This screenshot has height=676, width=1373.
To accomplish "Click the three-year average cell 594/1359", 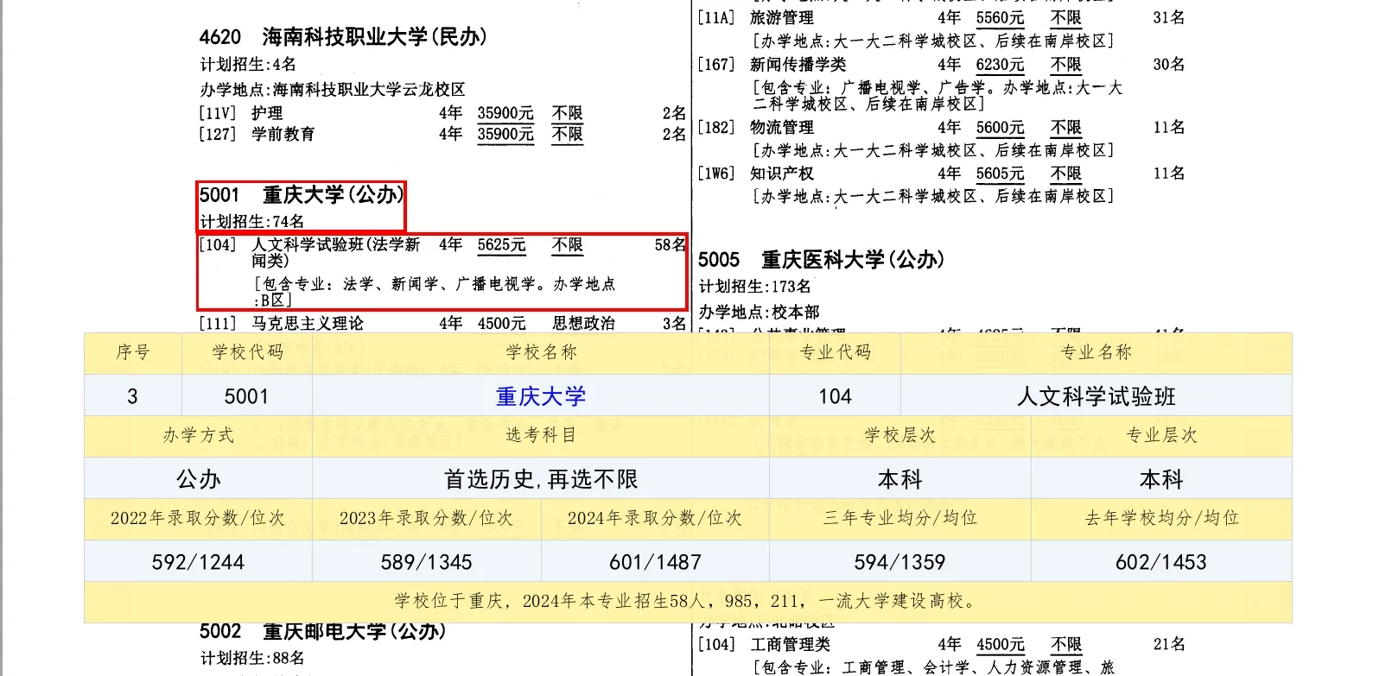I will click(899, 562).
